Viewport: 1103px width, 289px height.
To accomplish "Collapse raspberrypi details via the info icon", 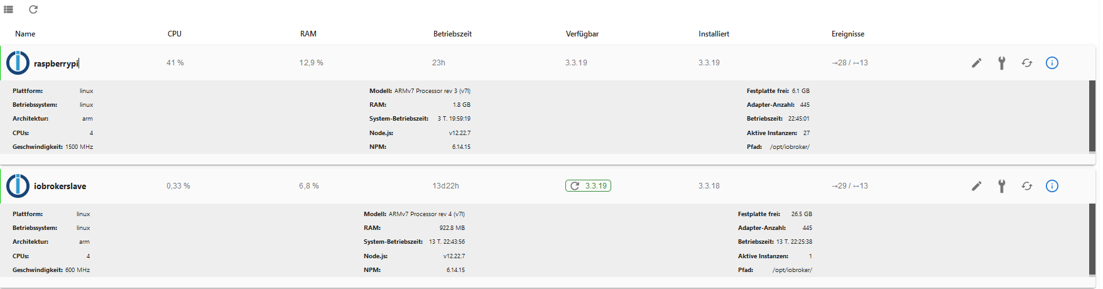I will pyautogui.click(x=1052, y=63).
